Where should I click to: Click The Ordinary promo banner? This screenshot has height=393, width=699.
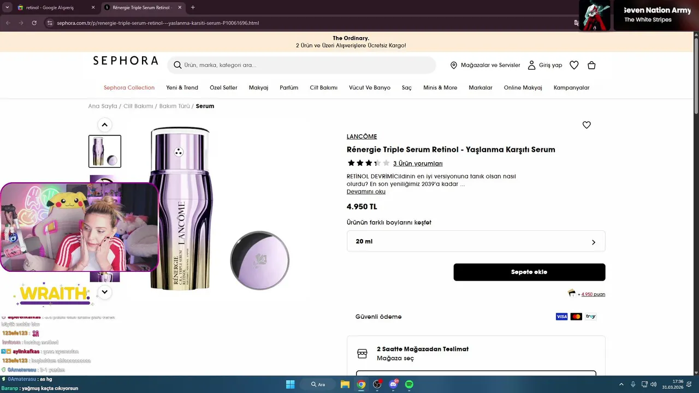(351, 42)
